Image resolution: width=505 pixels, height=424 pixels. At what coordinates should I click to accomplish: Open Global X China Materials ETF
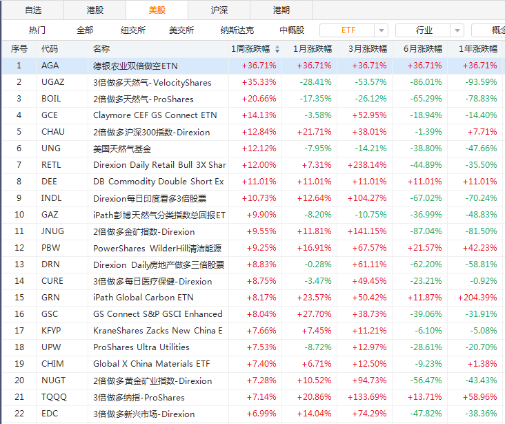[x=151, y=364]
